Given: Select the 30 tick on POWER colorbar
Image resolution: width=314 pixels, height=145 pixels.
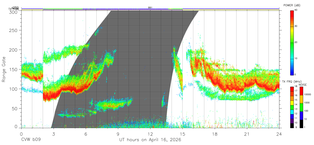Looking at the screenshot, I should pos(296,26).
